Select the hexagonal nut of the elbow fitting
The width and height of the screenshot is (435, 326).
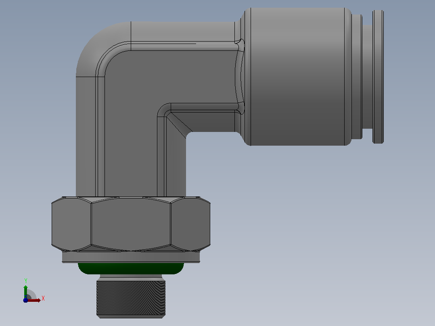131,224
